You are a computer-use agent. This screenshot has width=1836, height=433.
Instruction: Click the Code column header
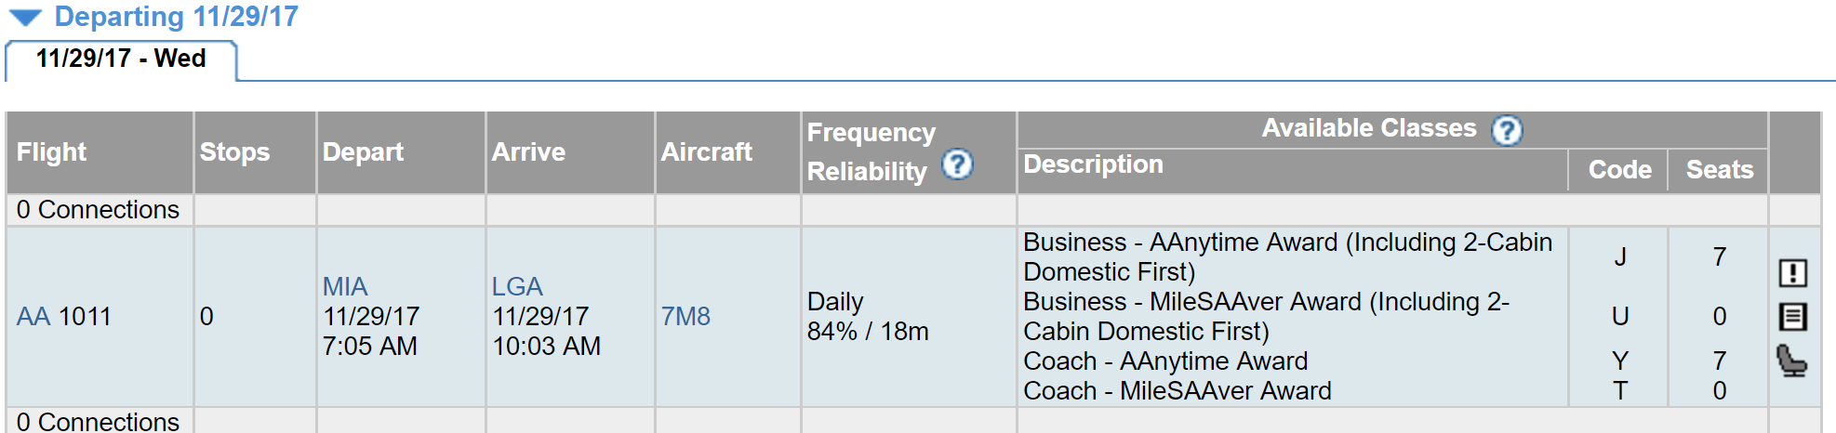point(1619,170)
